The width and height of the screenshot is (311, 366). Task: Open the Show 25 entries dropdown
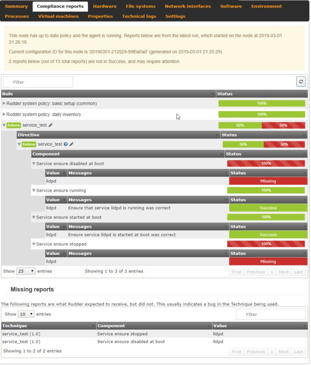(26, 272)
